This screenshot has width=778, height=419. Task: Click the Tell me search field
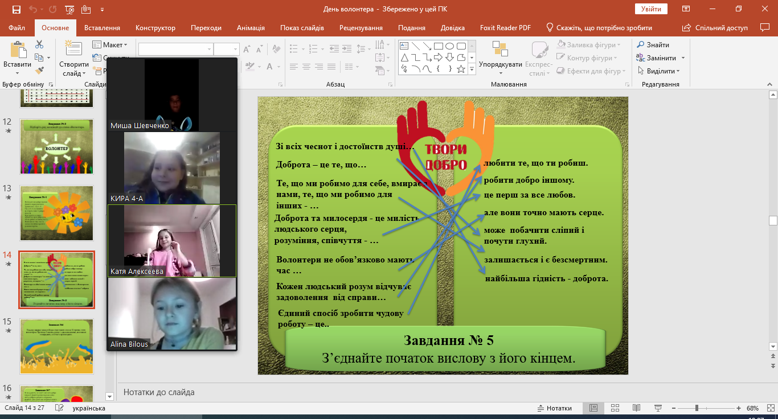(x=599, y=28)
